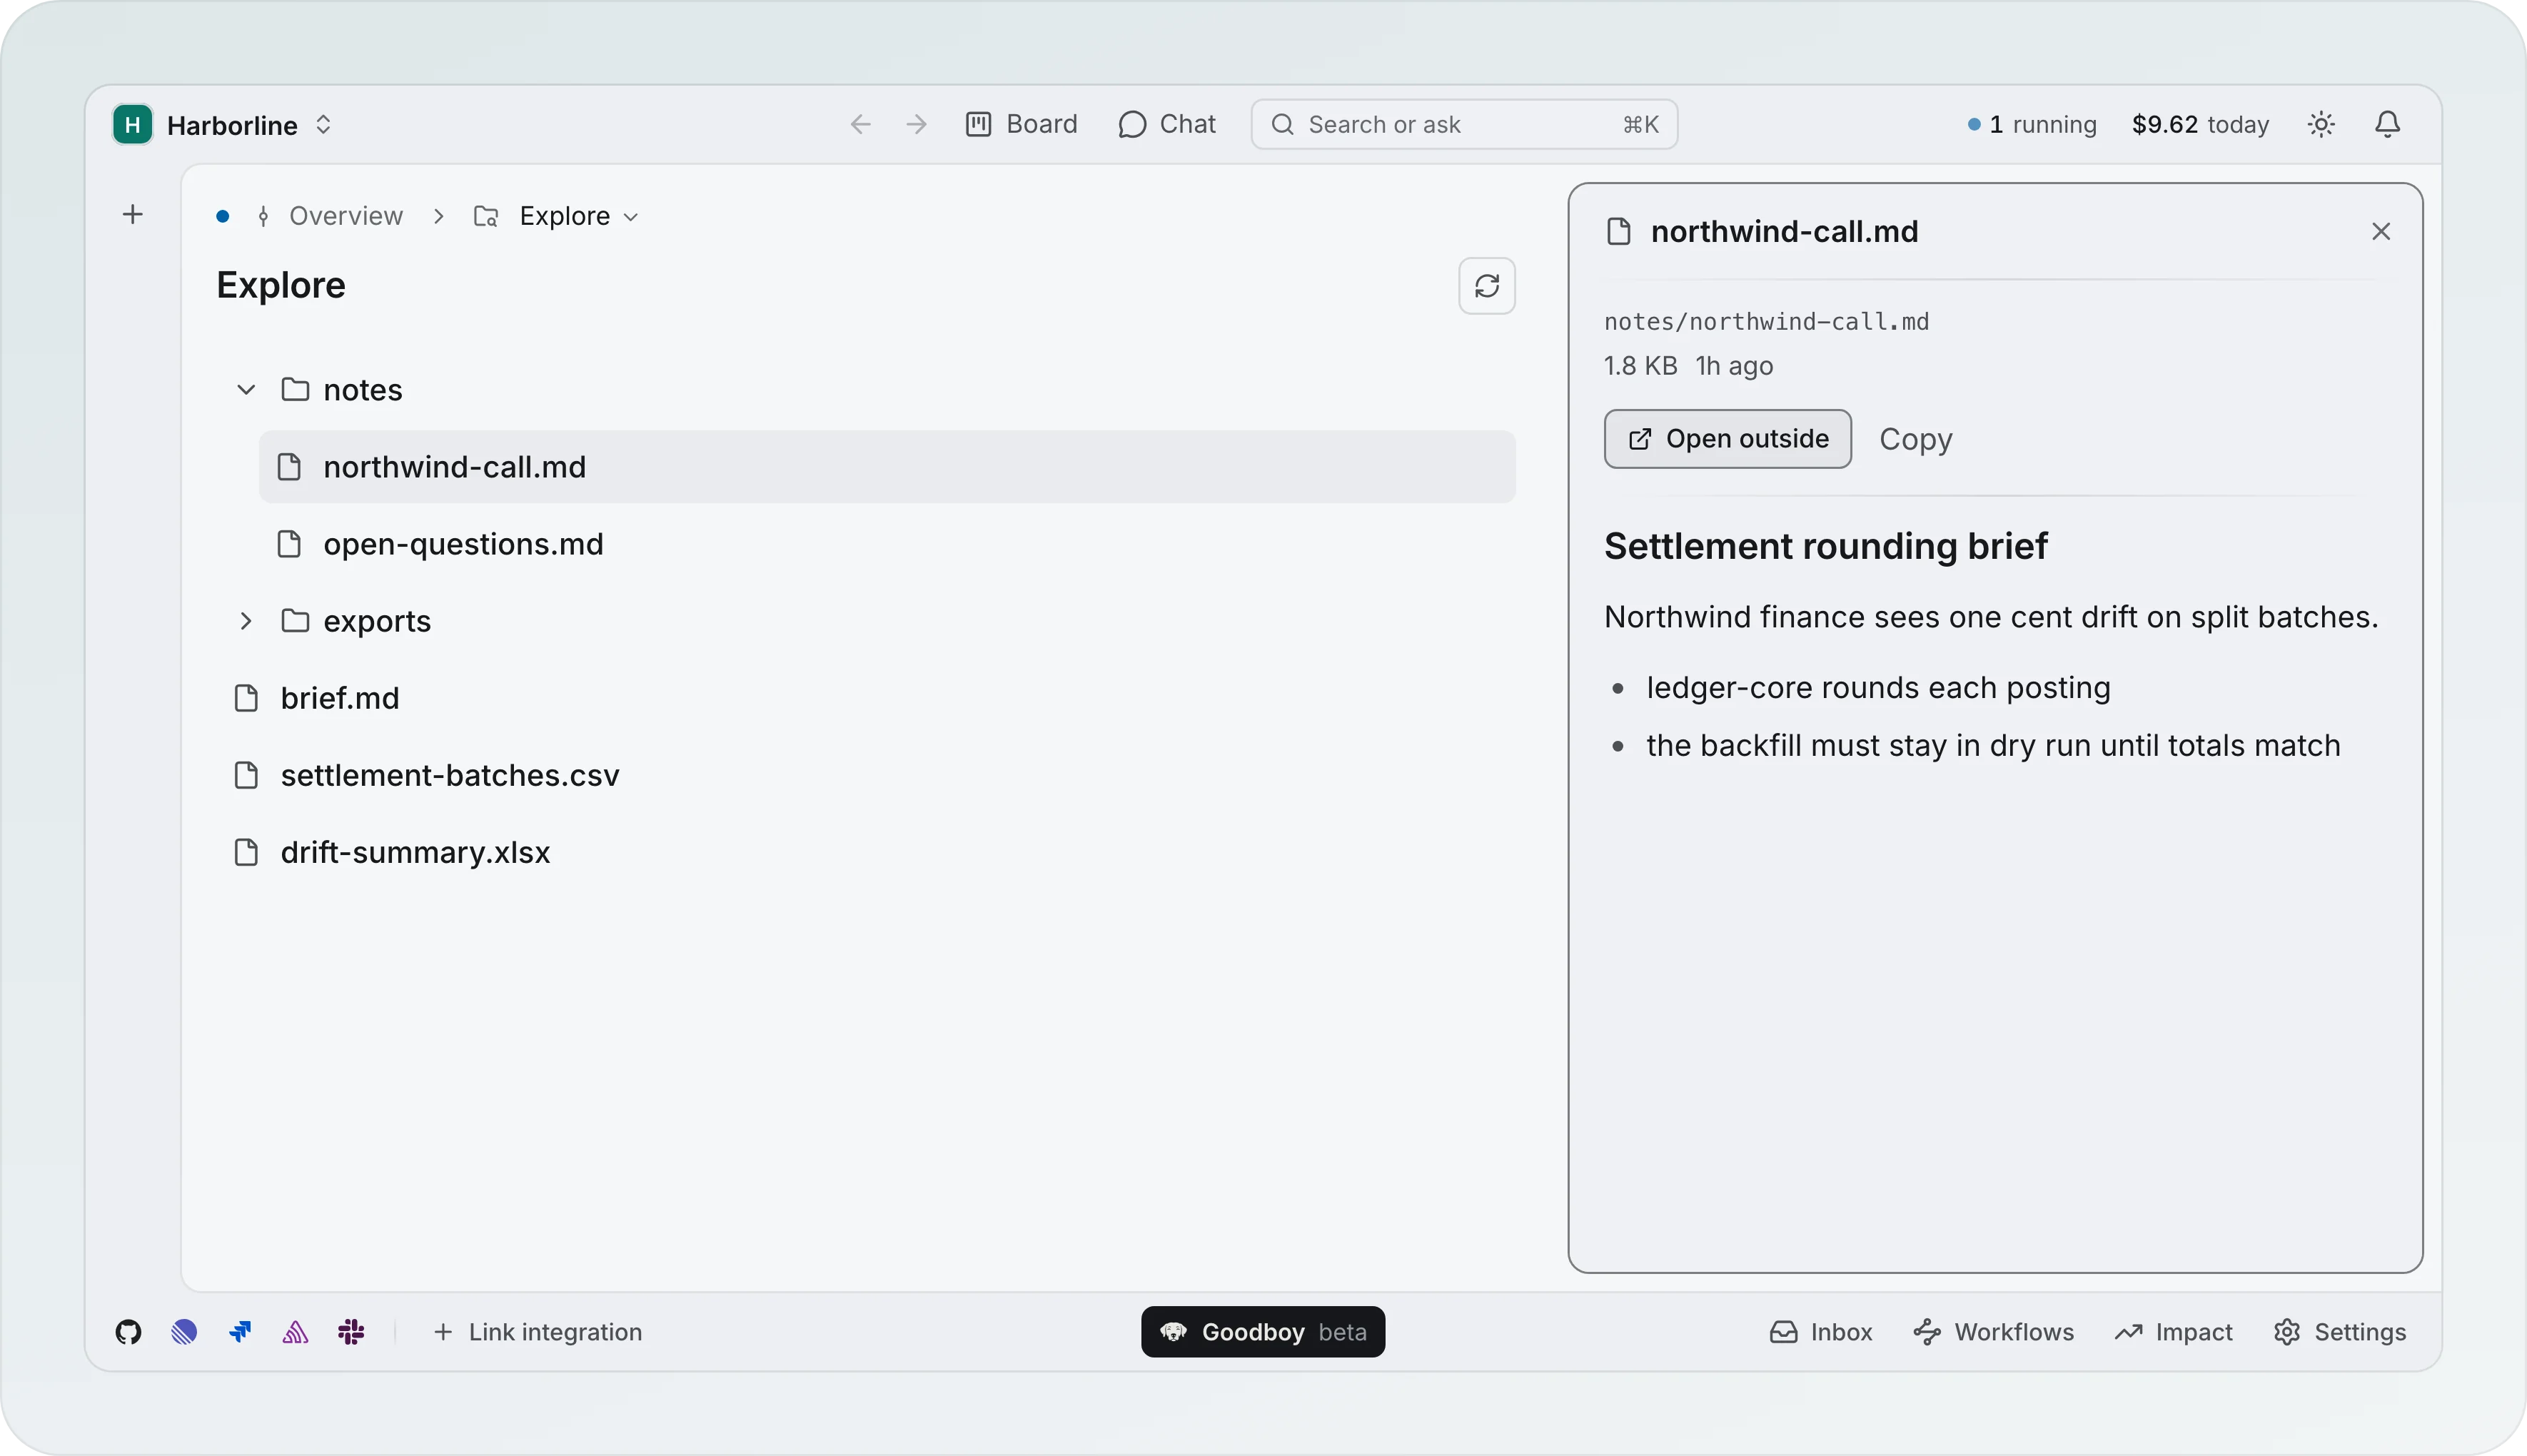2527x1456 pixels.
Task: Click the file icon in the preview panel header
Action: tap(1619, 232)
